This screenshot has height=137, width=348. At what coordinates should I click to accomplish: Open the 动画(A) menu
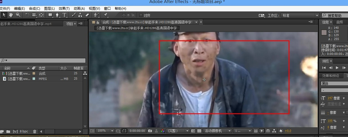coord(79,9)
